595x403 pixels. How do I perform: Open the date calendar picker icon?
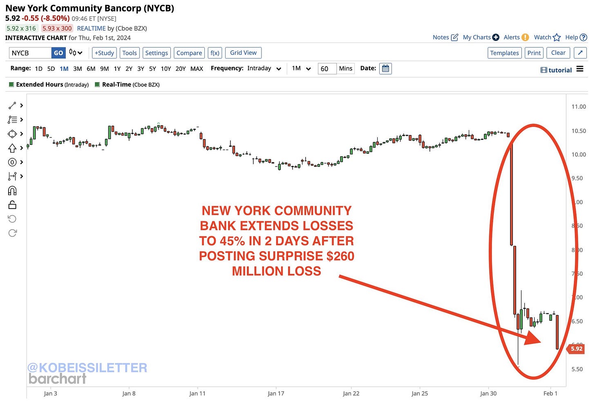click(x=385, y=69)
